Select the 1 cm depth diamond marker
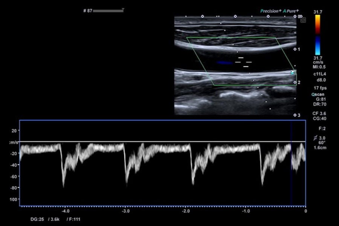The image size is (339, 226). coord(295,49)
